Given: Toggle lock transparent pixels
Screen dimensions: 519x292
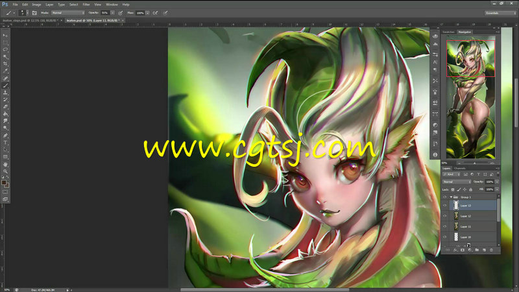Looking at the screenshot, I should click(452, 189).
